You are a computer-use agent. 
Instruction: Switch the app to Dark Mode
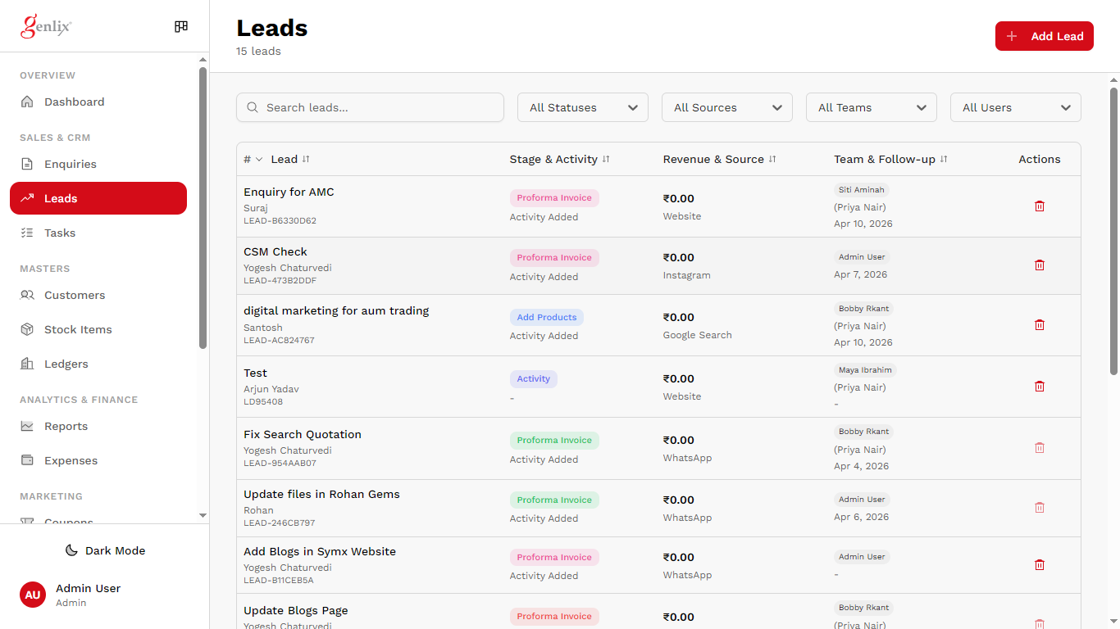(x=105, y=550)
